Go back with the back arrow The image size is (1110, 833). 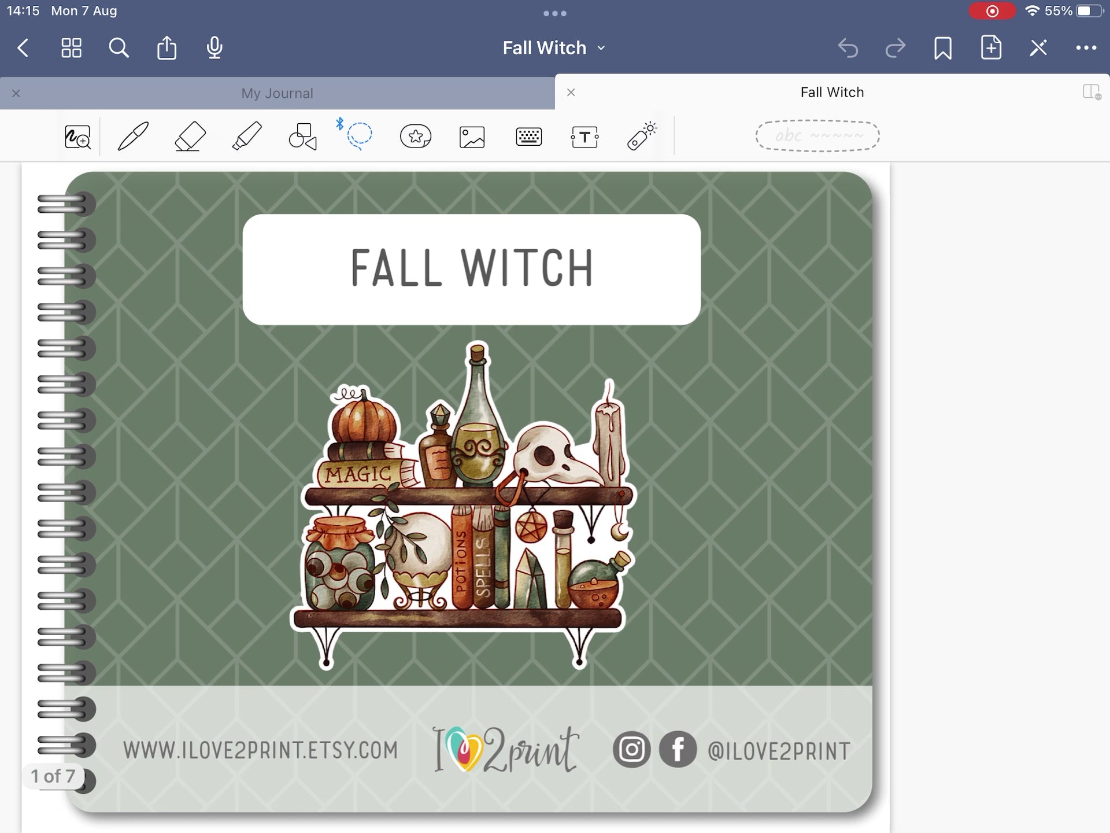click(x=23, y=47)
